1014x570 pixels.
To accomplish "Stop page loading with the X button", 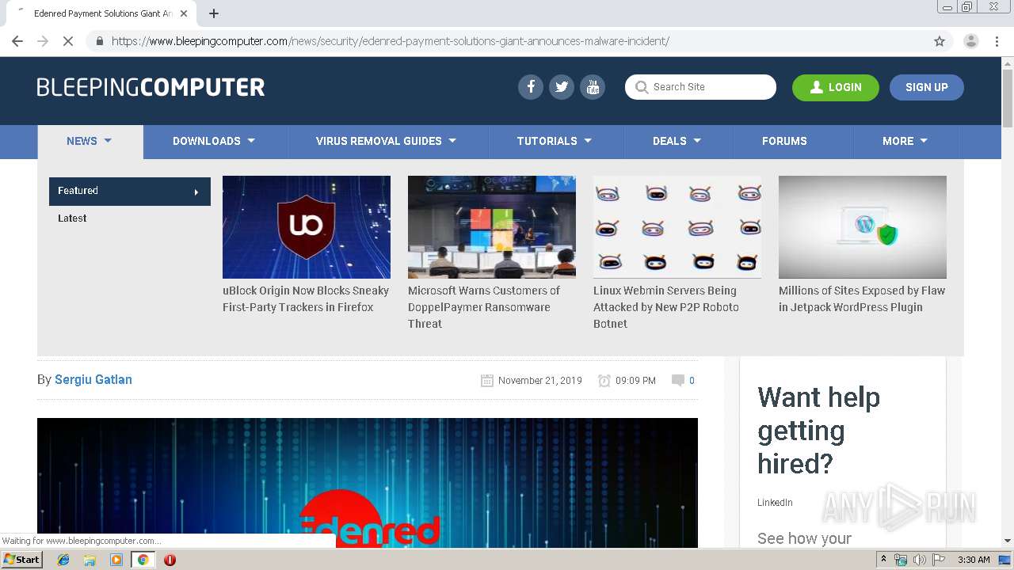I will (x=68, y=41).
